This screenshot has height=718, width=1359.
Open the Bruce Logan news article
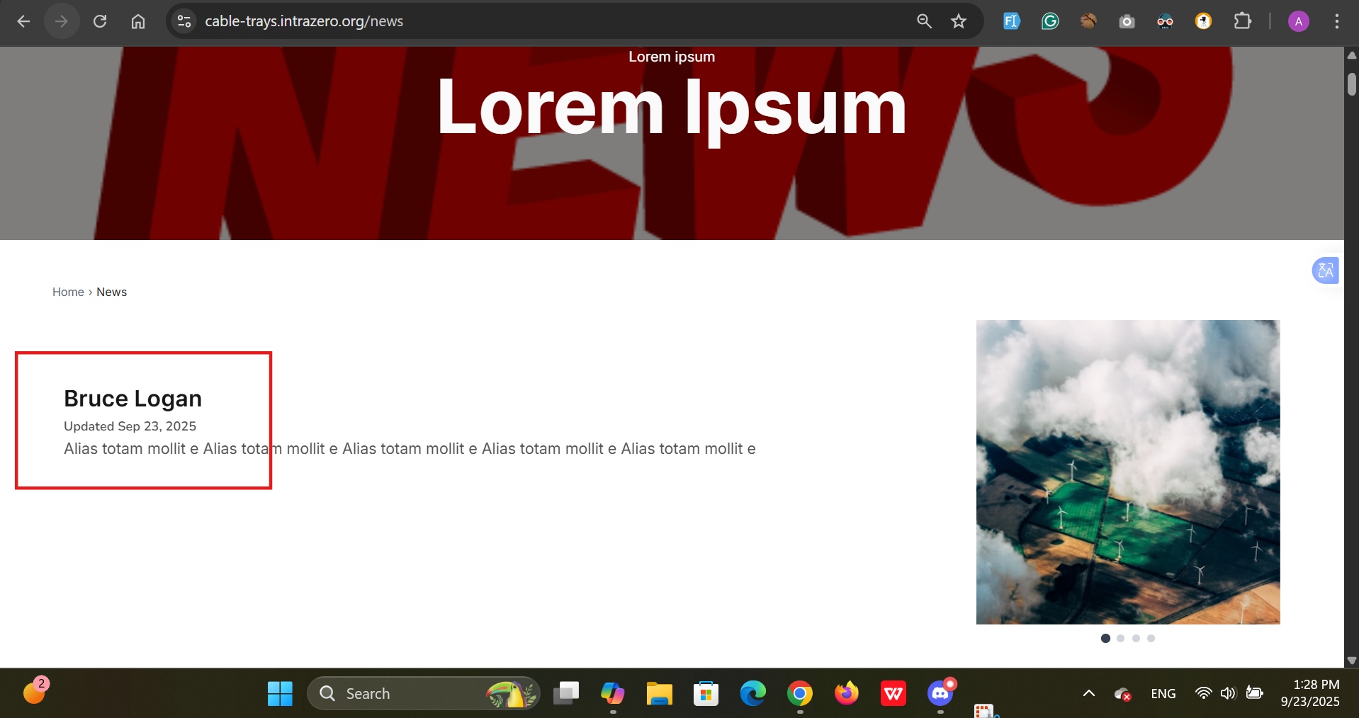(x=132, y=399)
